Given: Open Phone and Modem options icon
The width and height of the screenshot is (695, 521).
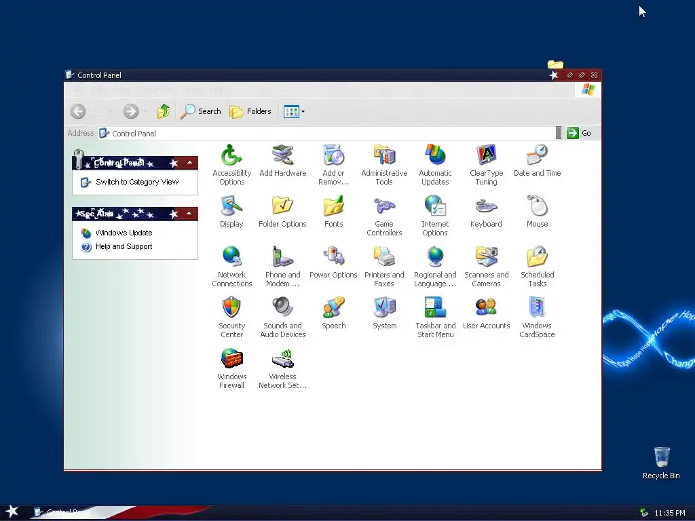Looking at the screenshot, I should pos(283,266).
